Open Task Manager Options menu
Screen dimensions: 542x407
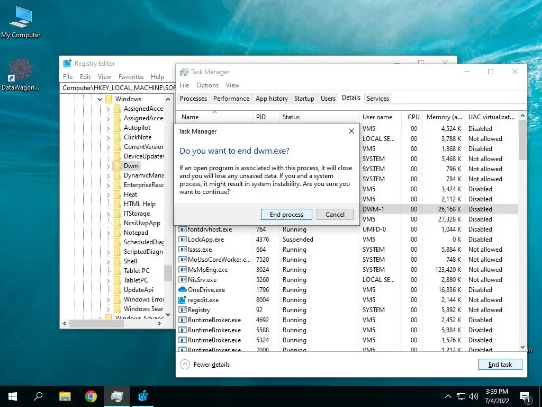(207, 85)
